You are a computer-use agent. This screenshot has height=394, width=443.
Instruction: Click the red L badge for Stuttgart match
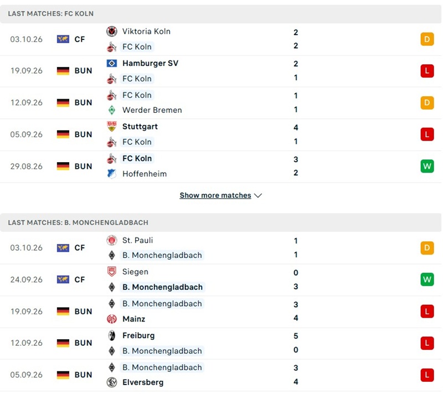click(x=427, y=134)
